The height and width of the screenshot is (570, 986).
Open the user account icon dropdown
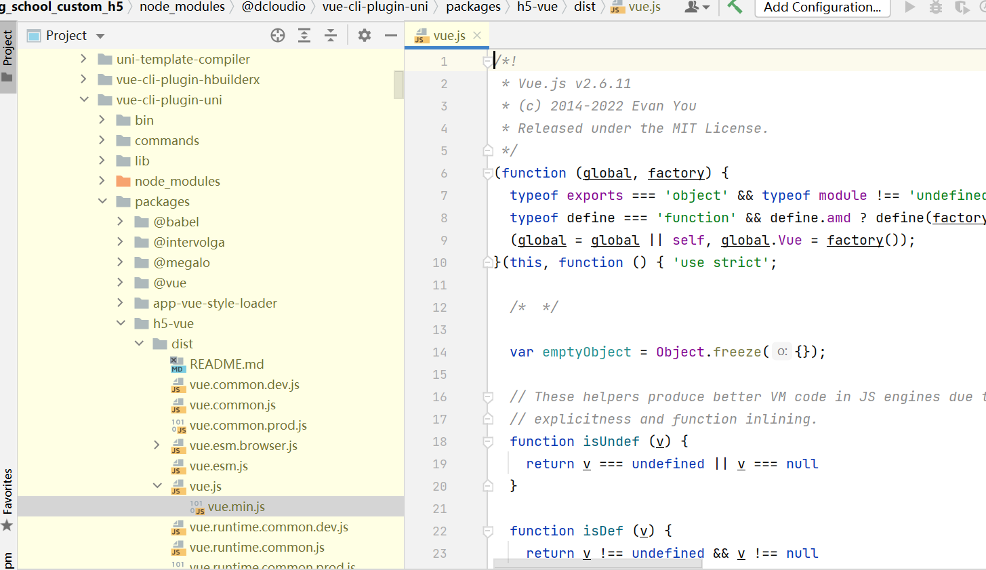[697, 7]
